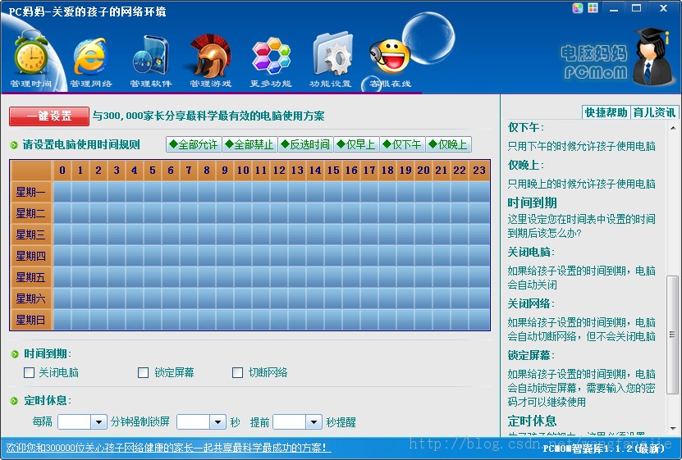Check the 关闭电脑 checkbox
This screenshot has height=460, width=682.
30,372
